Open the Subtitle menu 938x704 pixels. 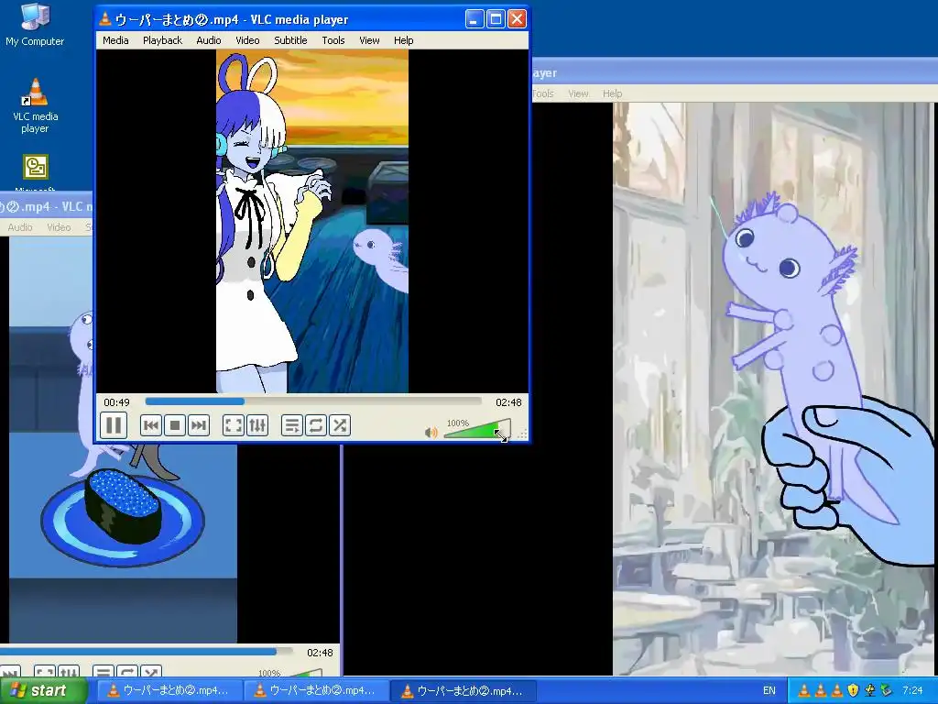[290, 40]
